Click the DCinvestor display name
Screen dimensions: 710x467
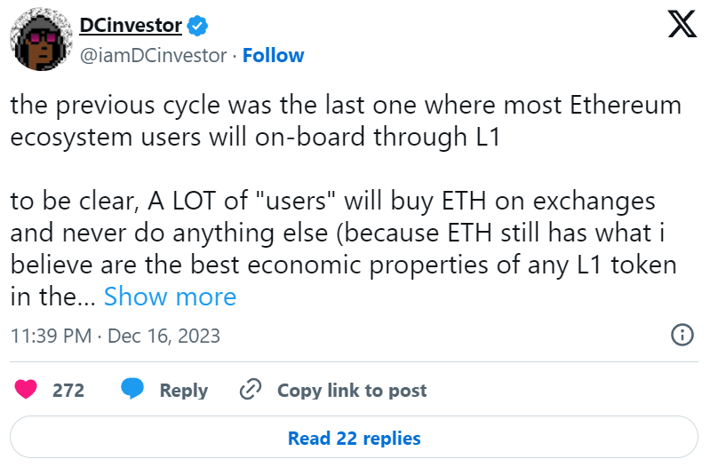click(x=131, y=26)
